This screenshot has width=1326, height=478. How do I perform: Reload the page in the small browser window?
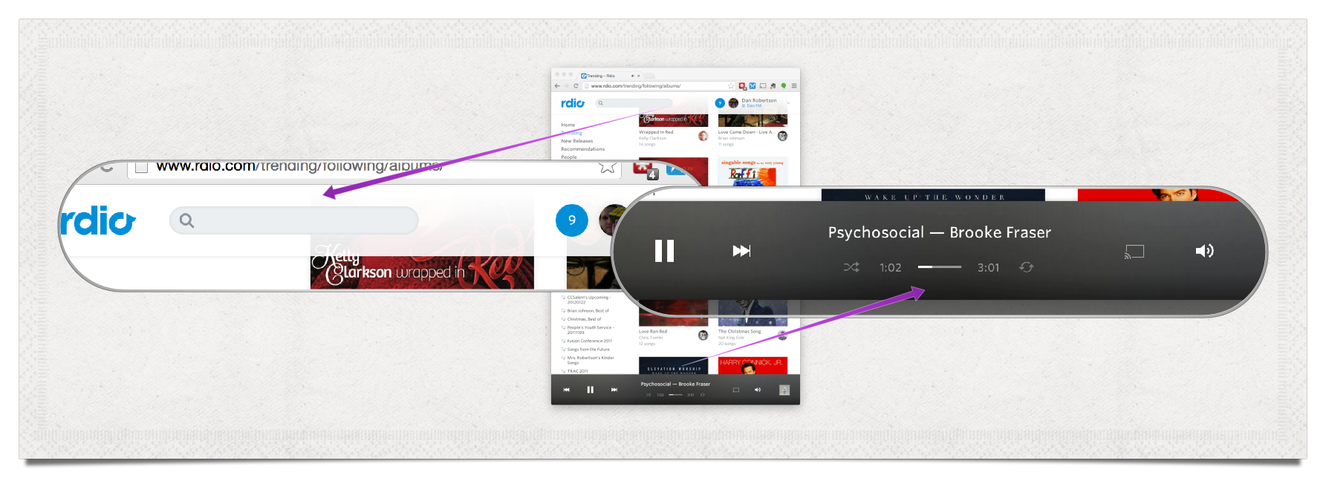click(576, 86)
